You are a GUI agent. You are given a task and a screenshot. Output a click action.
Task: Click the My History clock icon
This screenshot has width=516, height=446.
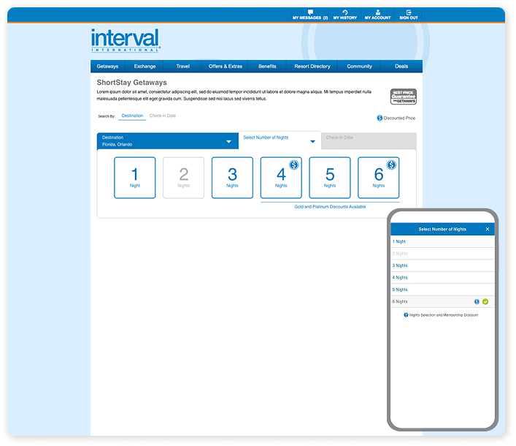click(345, 12)
